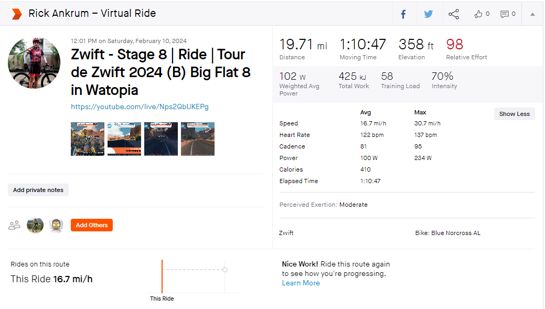Viewport: 545px width, 309px height.
Task: Click Show Less to collapse stats
Action: tap(515, 114)
